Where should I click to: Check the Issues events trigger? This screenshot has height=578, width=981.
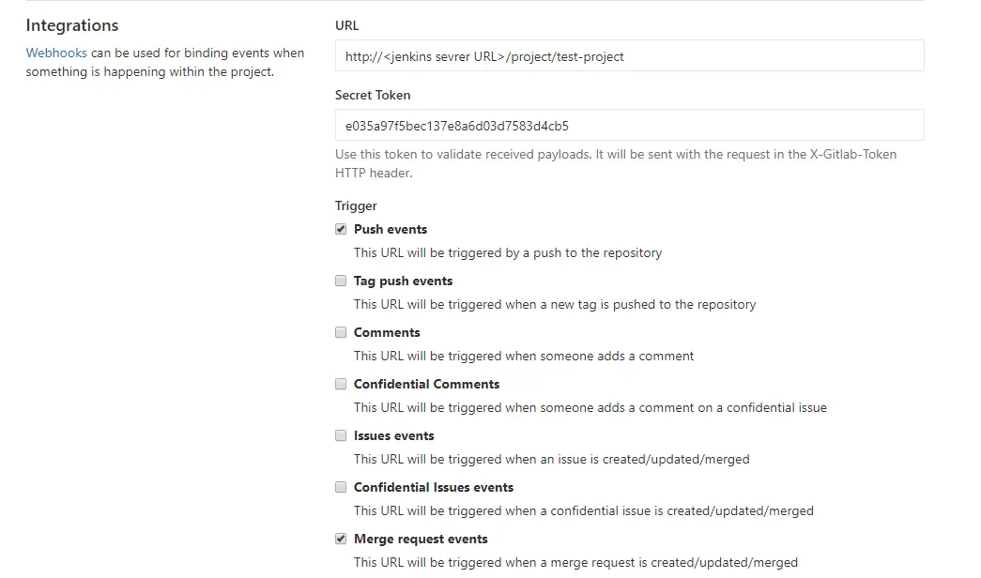pos(341,434)
